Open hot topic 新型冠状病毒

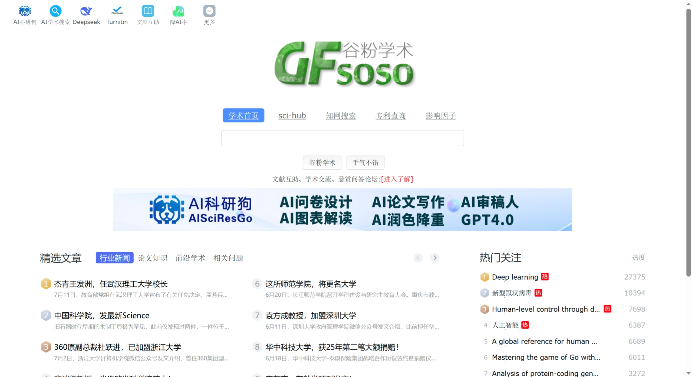pos(512,293)
